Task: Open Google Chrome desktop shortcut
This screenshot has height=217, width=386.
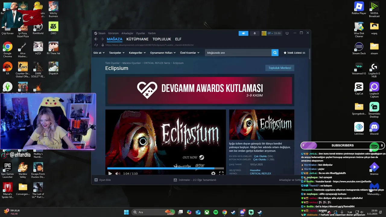Action: tap(8, 49)
